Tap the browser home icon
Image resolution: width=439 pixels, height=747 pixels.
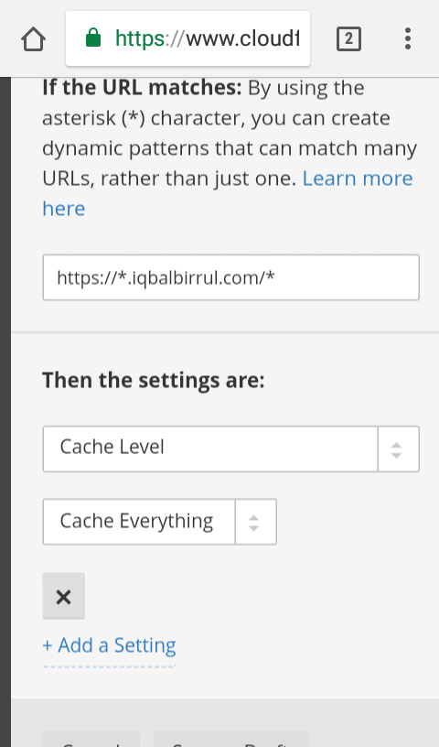coord(33,38)
